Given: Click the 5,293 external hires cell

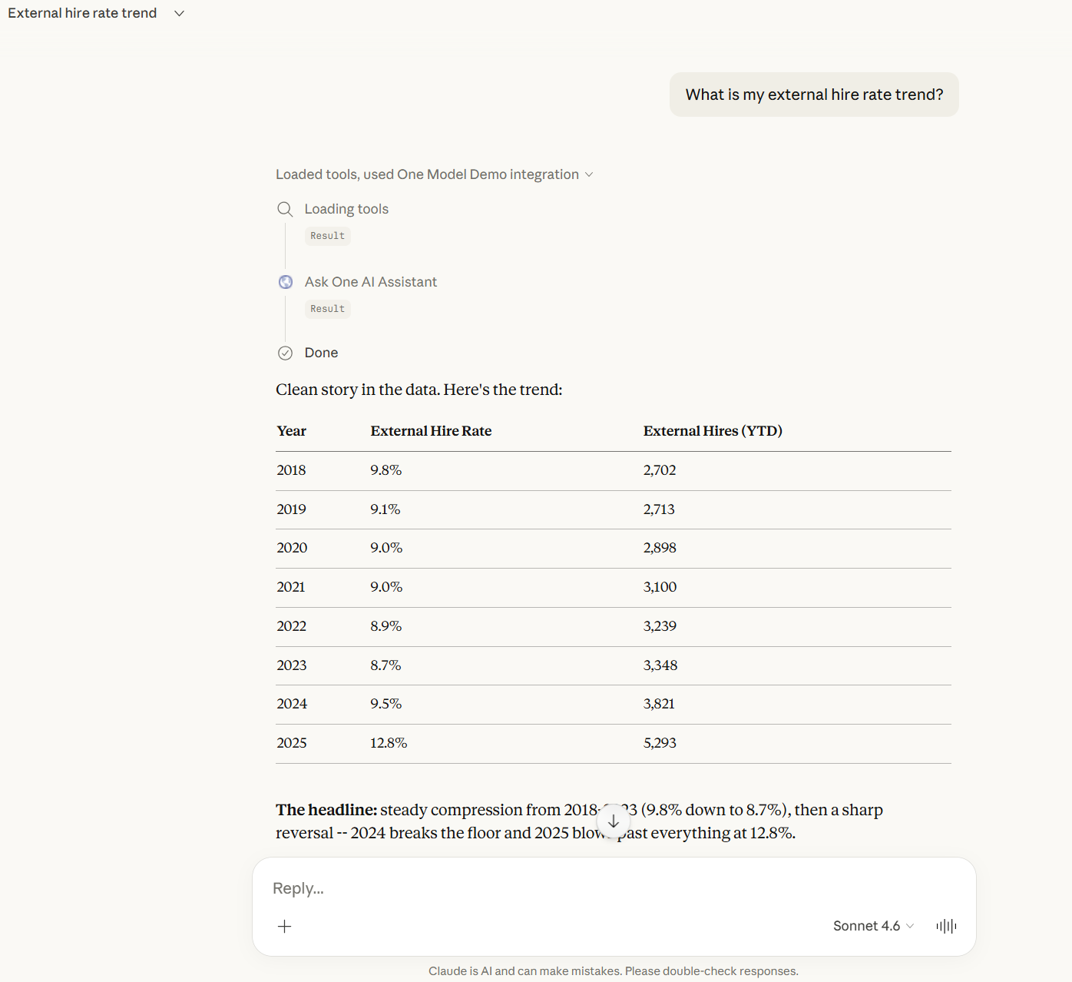Looking at the screenshot, I should pos(660,743).
